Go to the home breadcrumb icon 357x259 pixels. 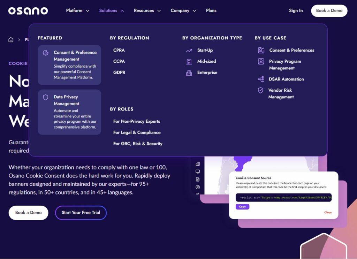11,40
